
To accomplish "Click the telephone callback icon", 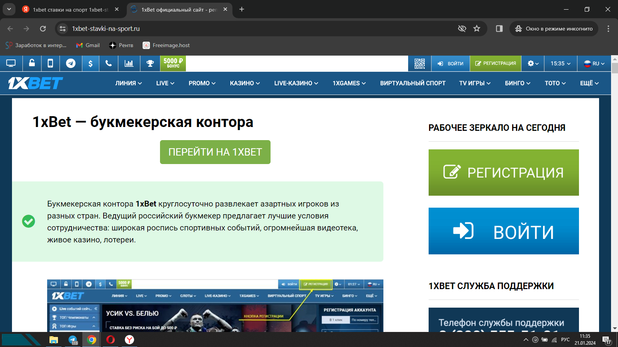I will click(x=109, y=63).
